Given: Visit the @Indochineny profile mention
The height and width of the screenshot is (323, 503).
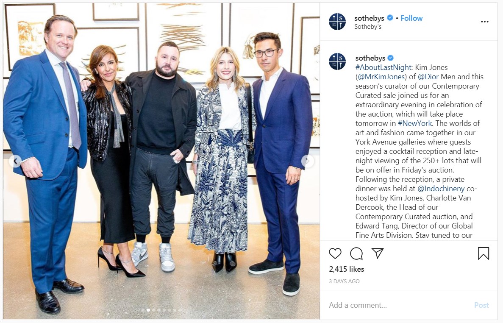Looking at the screenshot, I should 441,189.
